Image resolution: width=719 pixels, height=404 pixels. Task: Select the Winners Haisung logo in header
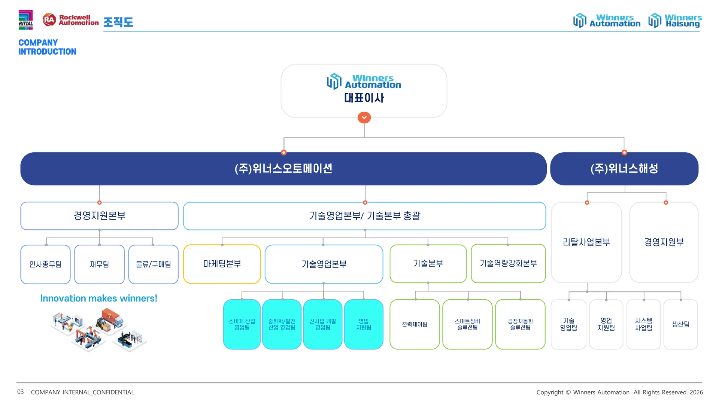tap(675, 21)
